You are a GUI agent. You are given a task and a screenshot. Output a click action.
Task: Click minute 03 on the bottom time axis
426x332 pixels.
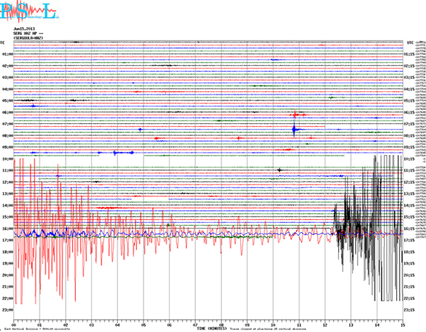[92, 325]
